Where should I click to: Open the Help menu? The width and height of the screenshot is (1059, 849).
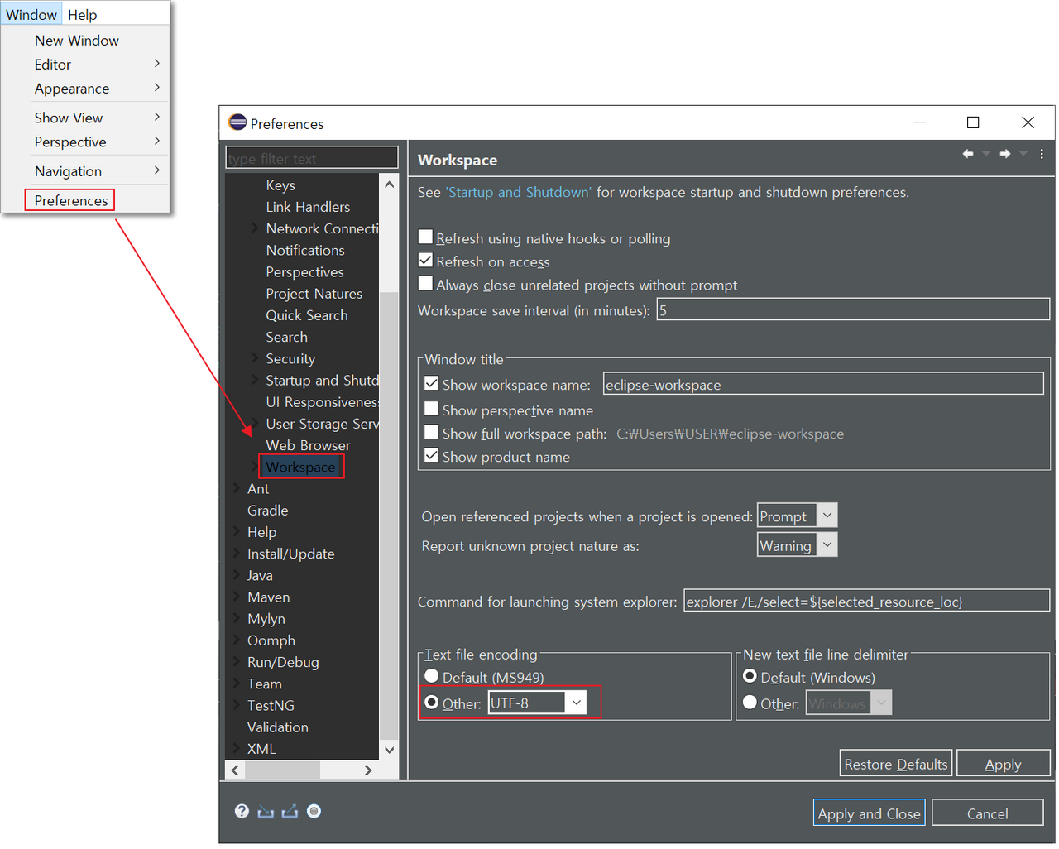pos(82,14)
